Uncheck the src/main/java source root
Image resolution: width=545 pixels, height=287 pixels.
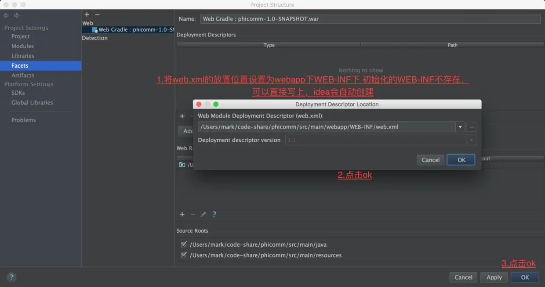click(184, 244)
